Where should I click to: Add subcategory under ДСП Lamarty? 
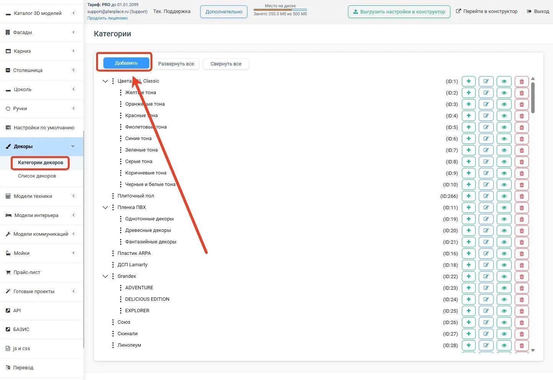click(468, 265)
